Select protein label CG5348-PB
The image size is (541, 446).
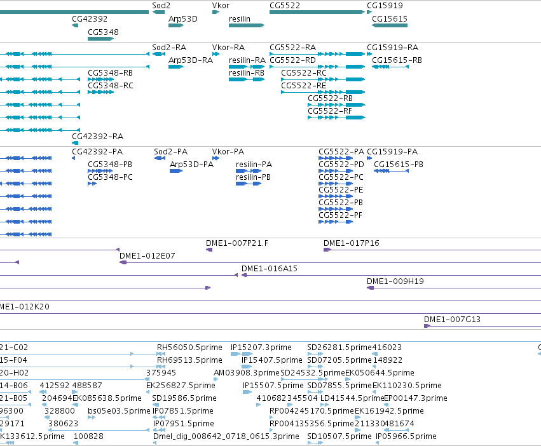click(110, 165)
